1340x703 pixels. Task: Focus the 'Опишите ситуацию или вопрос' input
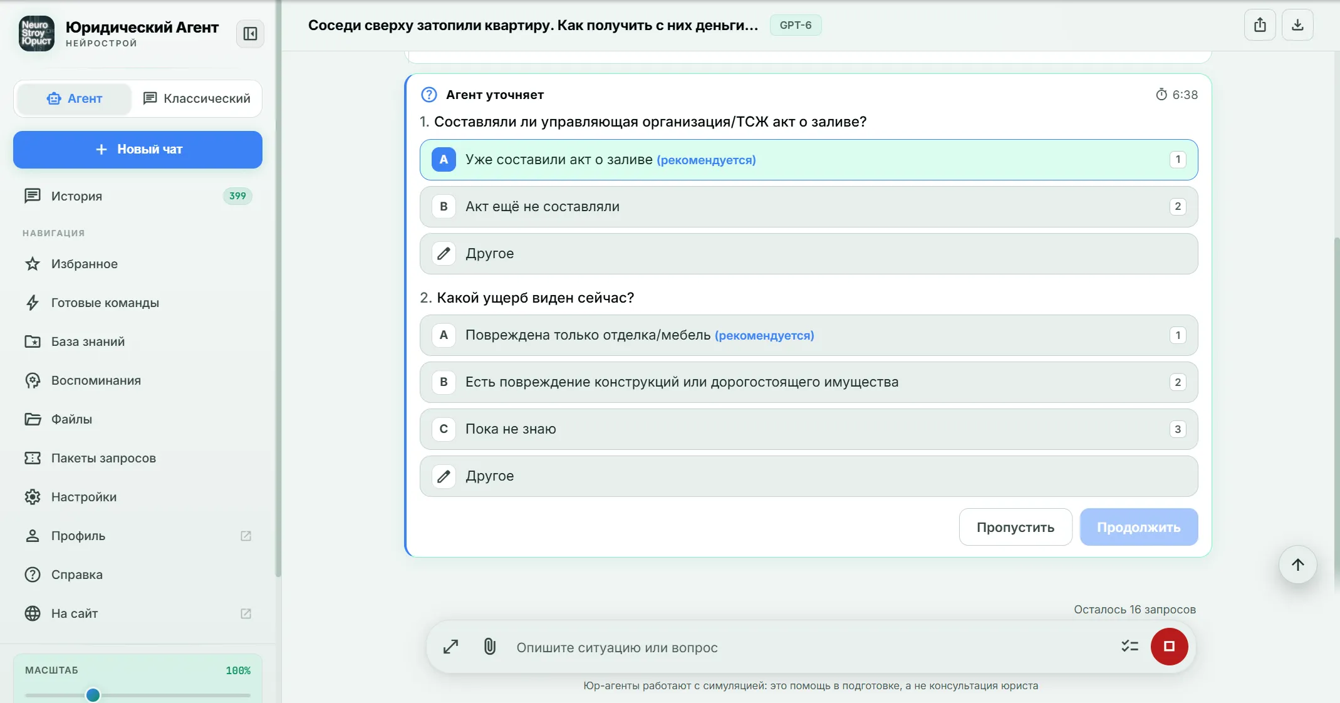(808, 647)
